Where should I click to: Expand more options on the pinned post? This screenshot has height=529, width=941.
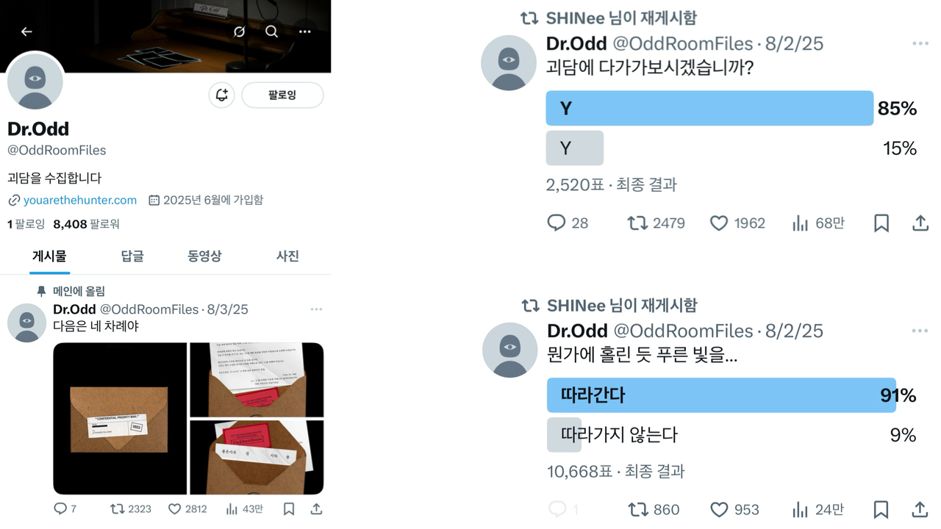click(x=316, y=309)
